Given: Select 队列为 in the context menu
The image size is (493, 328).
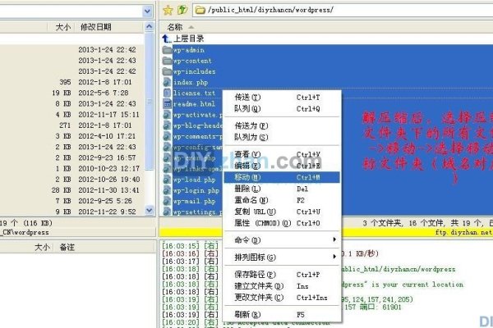Looking at the screenshot, I should [283, 137].
